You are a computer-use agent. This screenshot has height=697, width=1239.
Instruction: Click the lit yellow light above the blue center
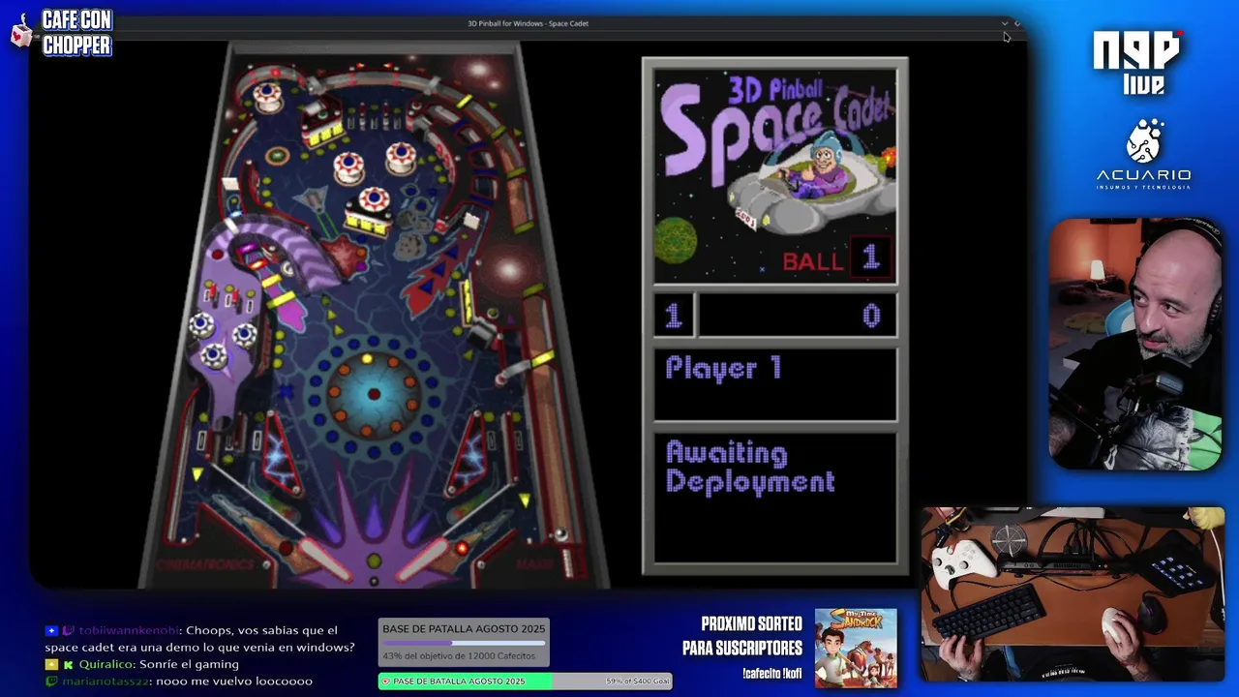click(367, 359)
